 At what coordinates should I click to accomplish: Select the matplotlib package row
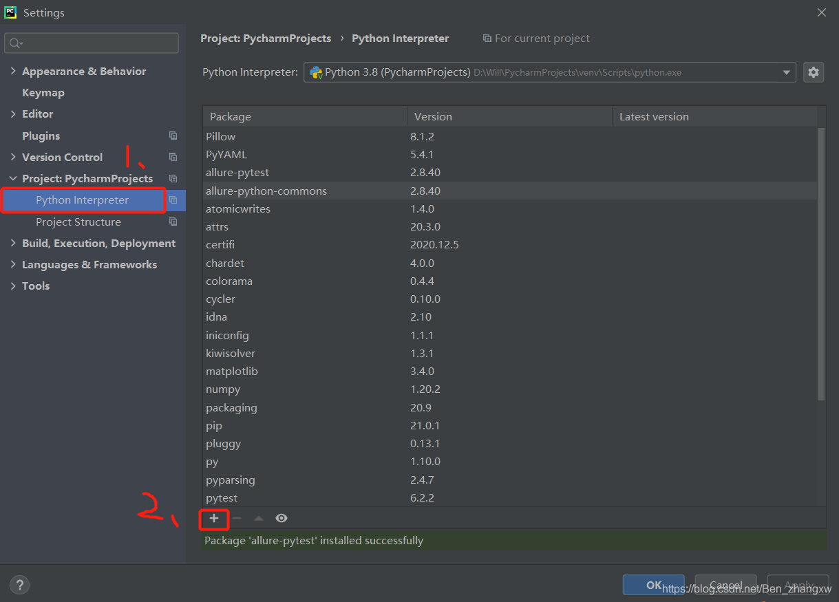[x=510, y=371]
